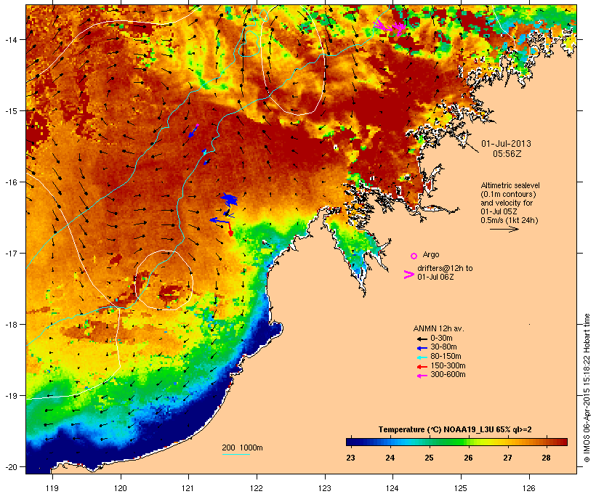The width and height of the screenshot is (596, 494).
Task: Click the magenta 300-600m legend arrow
Action: click(x=422, y=376)
